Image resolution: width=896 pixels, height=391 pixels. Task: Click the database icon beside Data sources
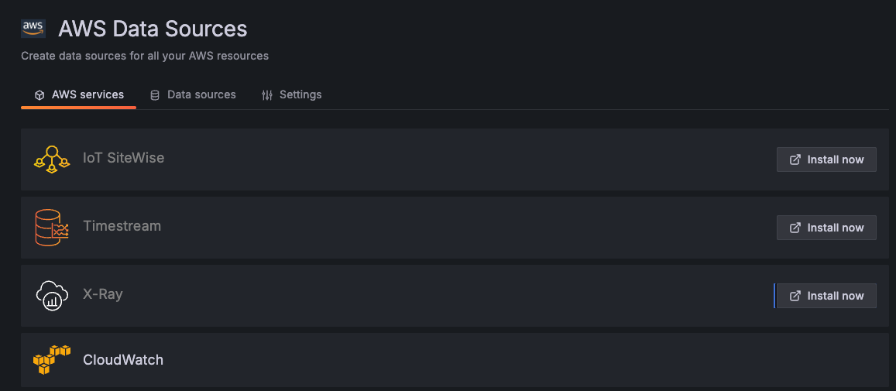coord(155,95)
